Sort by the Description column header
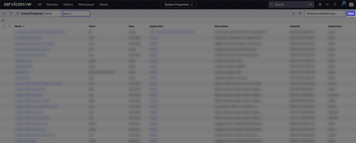Image resolution: width=356 pixels, height=143 pixels. coord(221,26)
